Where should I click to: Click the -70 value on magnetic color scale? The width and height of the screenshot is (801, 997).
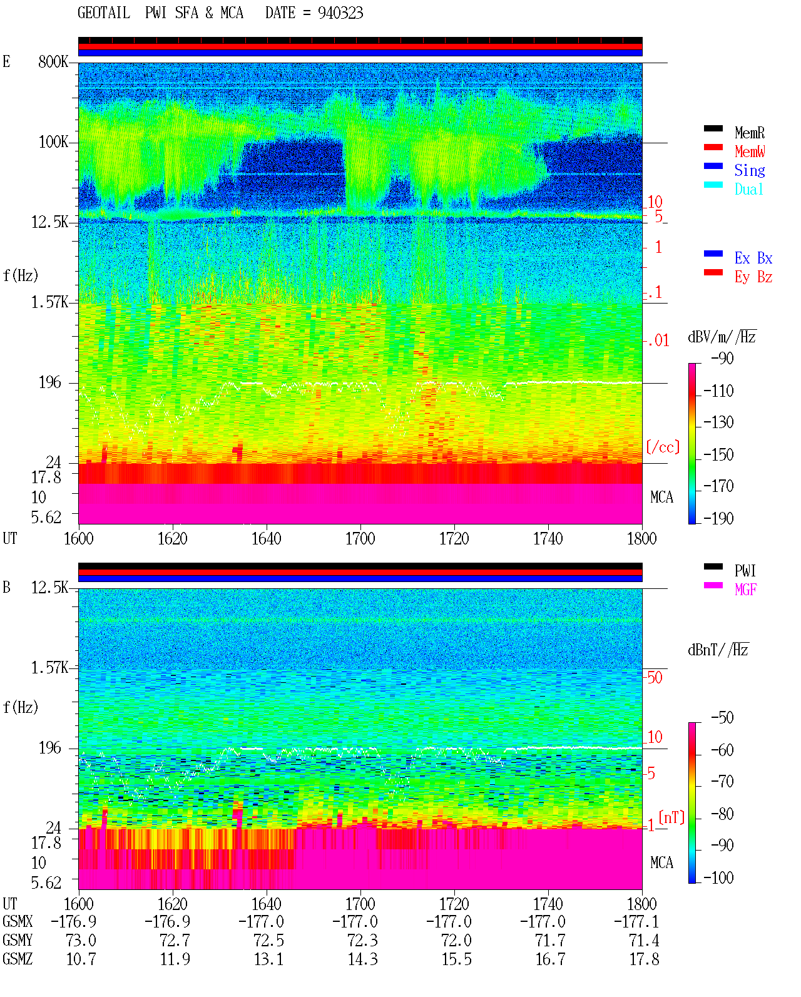coord(723,782)
